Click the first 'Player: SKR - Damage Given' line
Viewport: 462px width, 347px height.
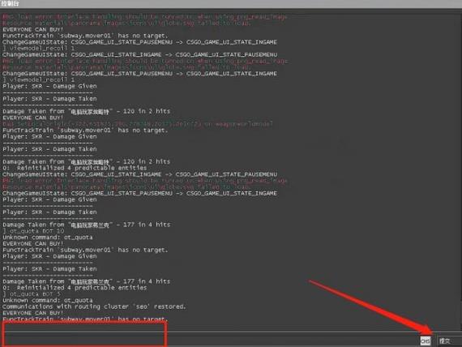click(49, 86)
